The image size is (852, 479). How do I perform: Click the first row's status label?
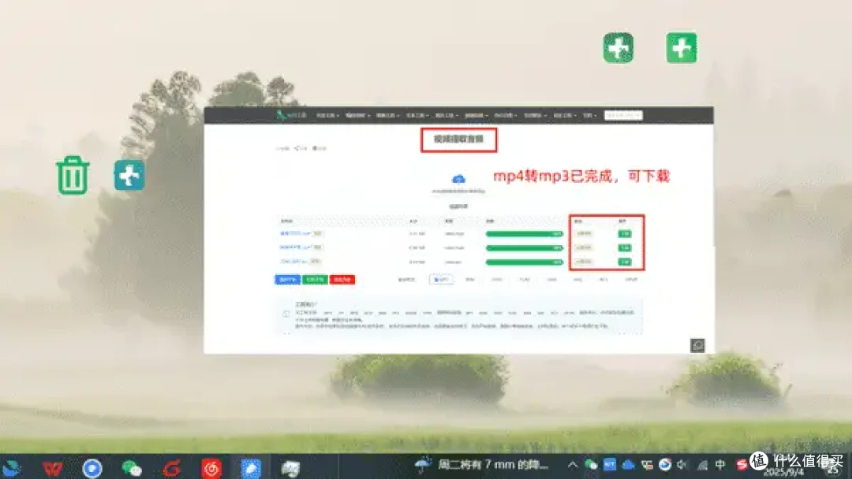click(584, 234)
